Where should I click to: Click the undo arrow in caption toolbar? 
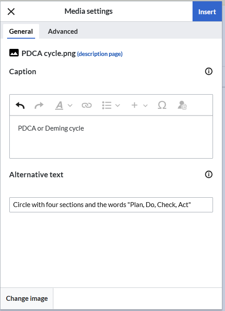(x=20, y=105)
